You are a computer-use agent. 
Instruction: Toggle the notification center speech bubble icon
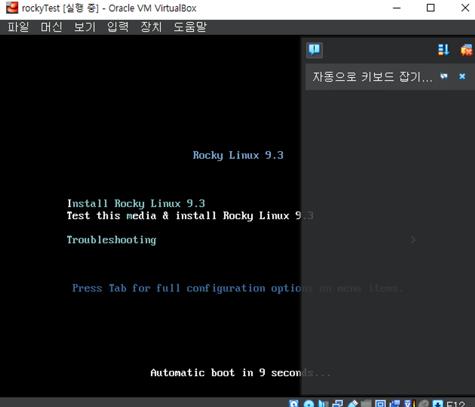[314, 50]
